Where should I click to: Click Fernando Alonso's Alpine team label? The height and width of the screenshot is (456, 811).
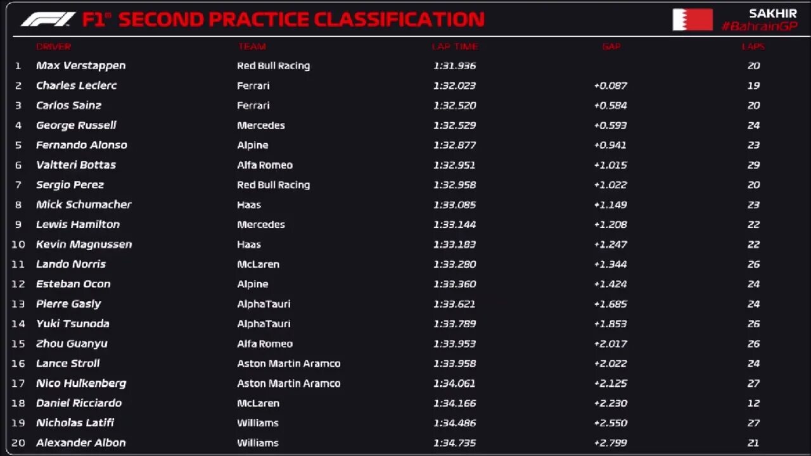(252, 145)
